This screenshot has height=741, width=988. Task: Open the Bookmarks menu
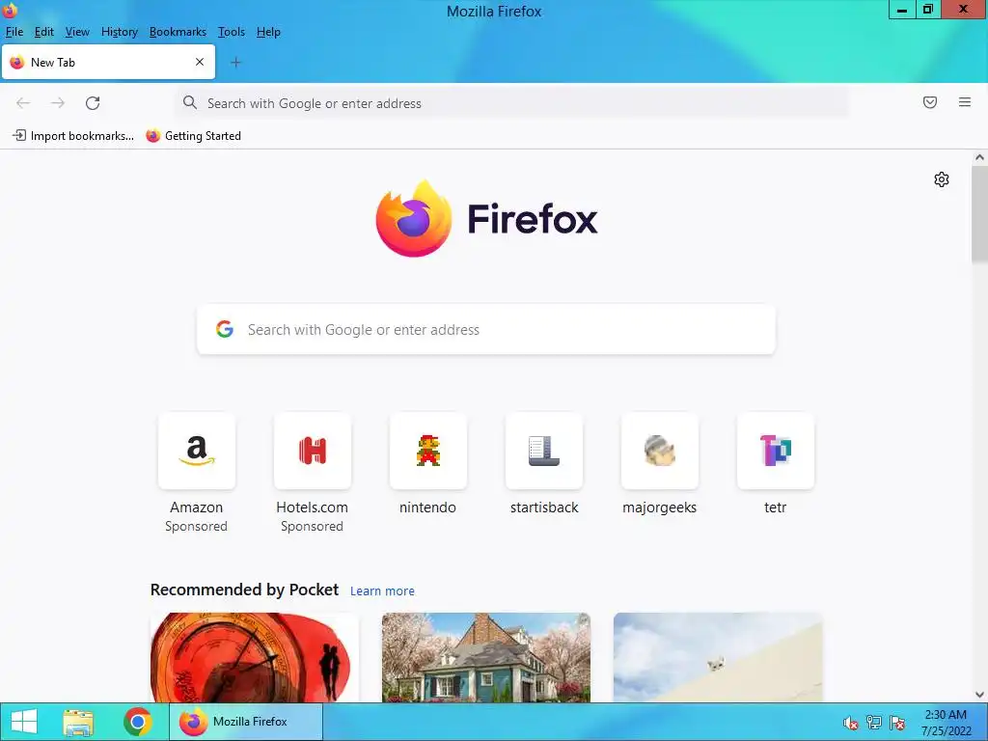pyautogui.click(x=178, y=32)
